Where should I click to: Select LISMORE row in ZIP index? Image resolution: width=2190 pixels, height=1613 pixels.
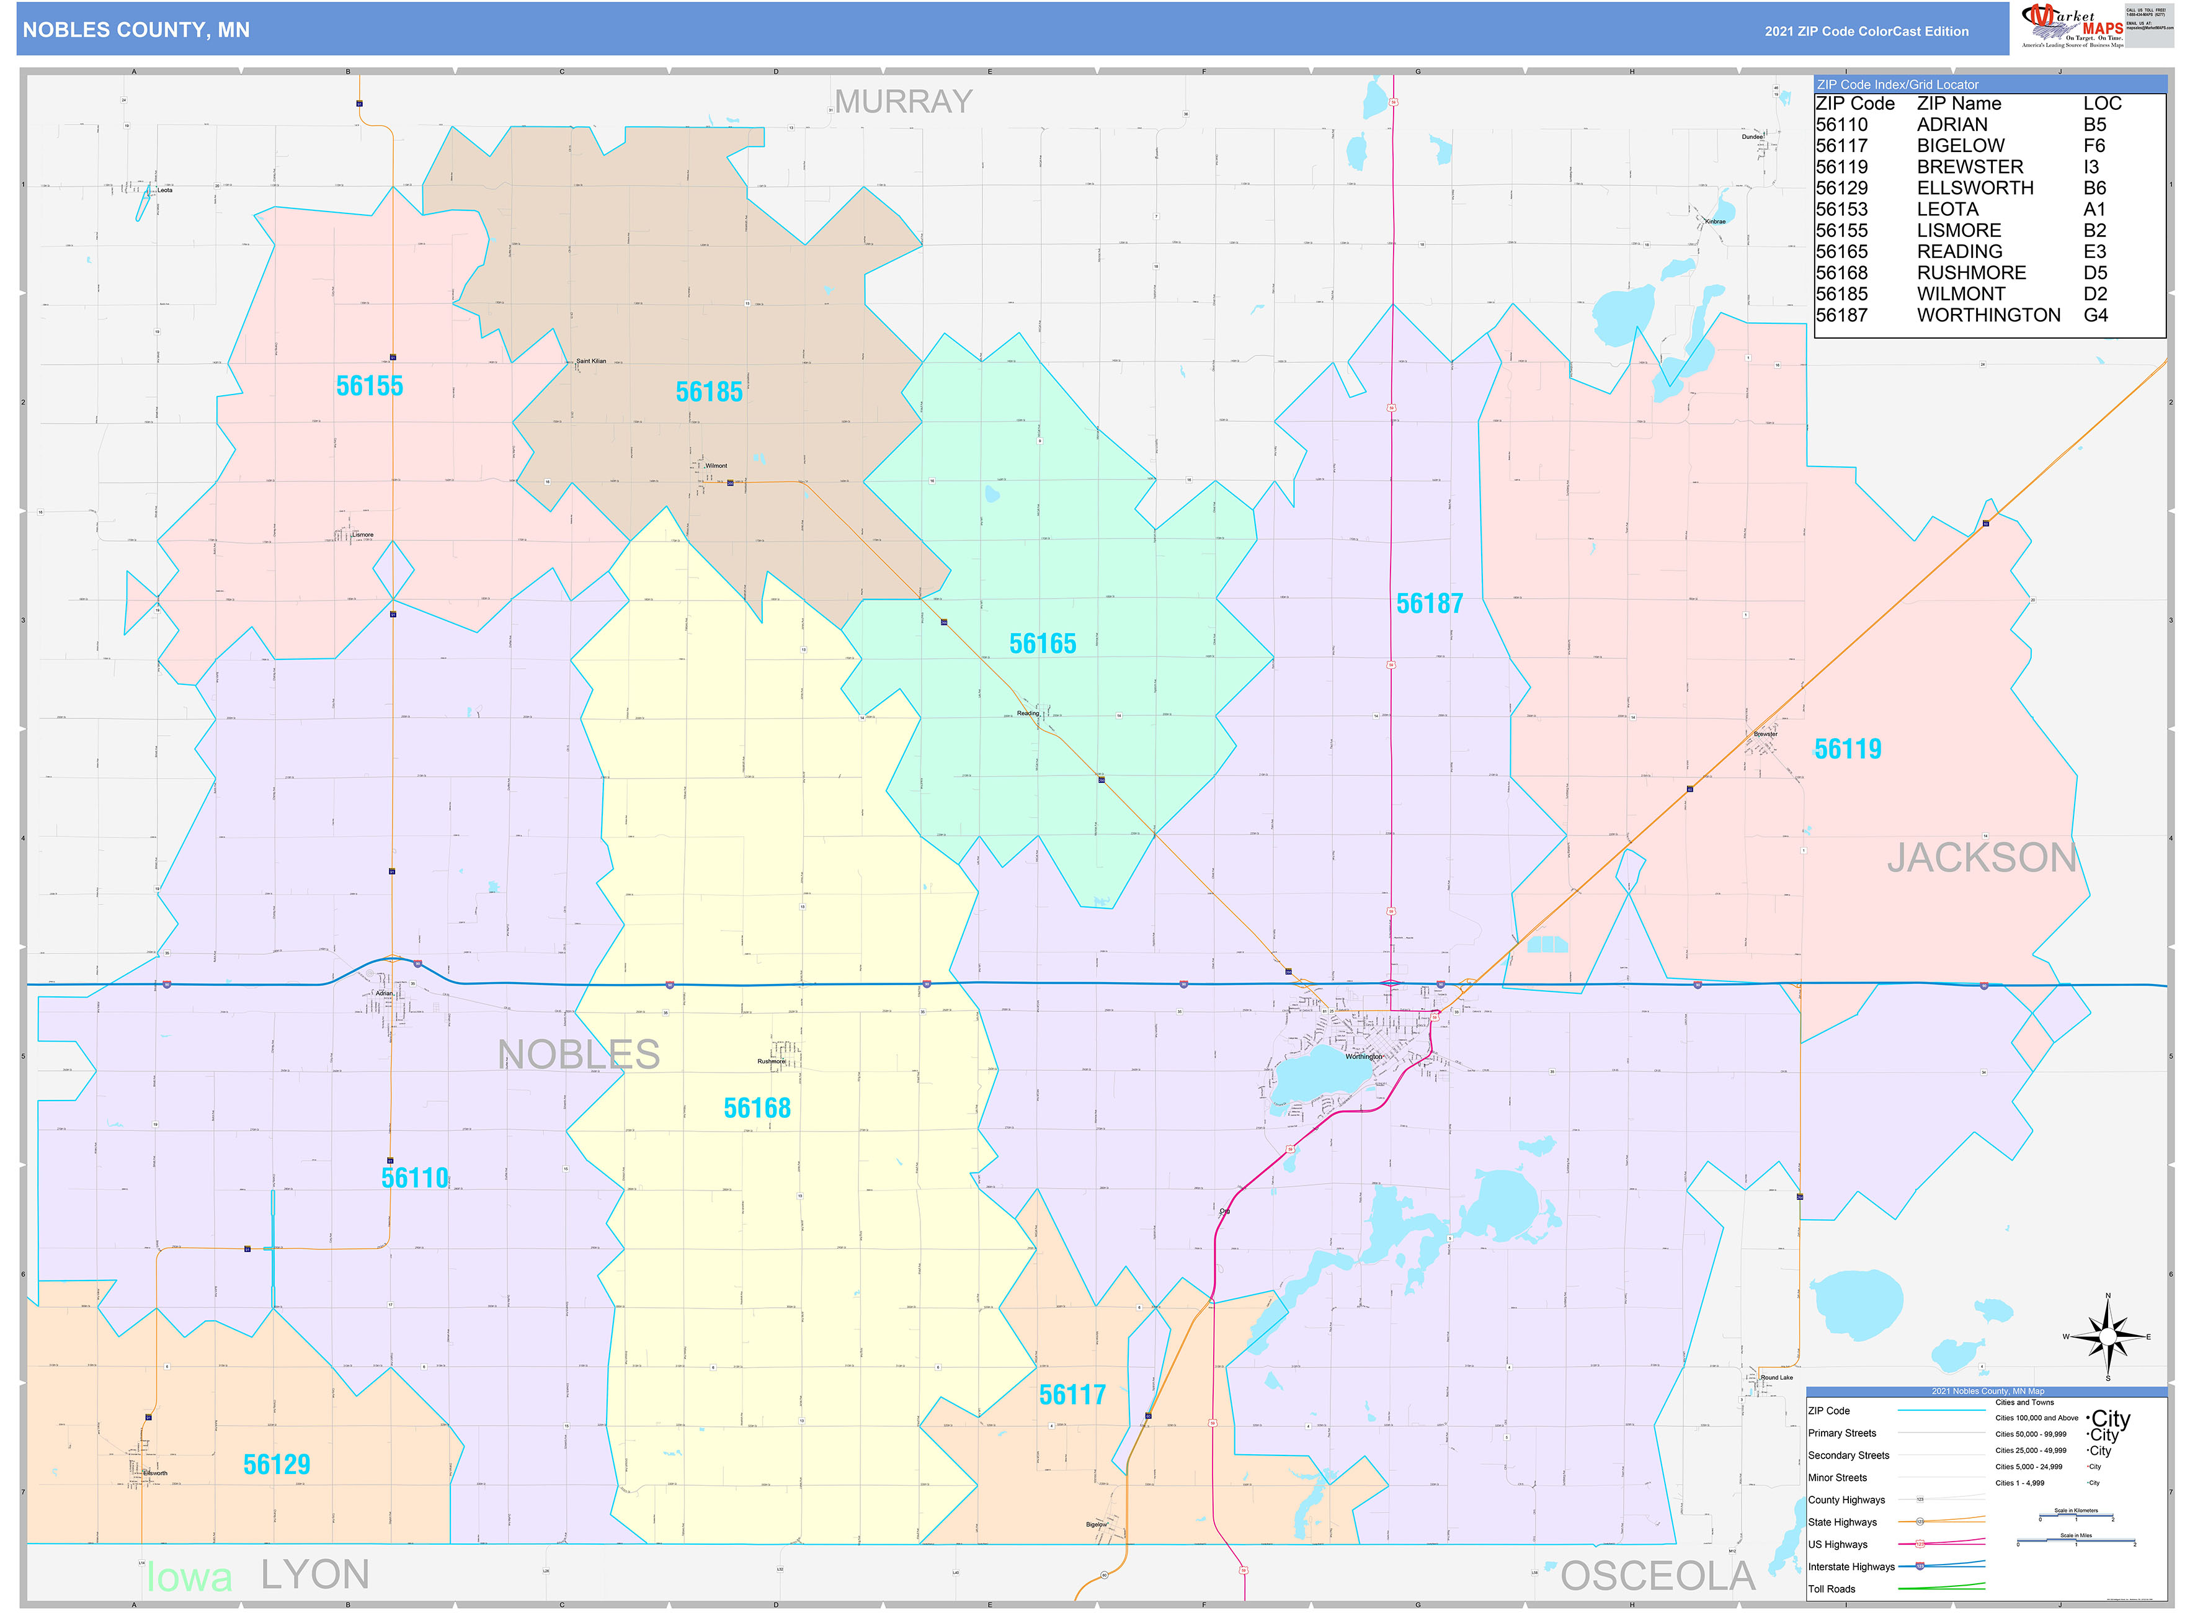click(x=1961, y=230)
